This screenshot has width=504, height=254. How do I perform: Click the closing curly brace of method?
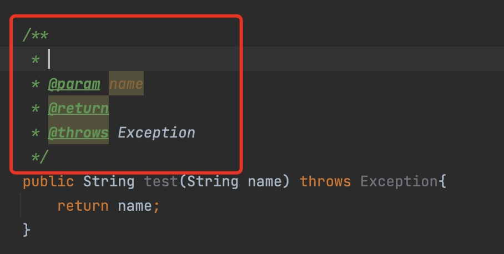[27, 230]
